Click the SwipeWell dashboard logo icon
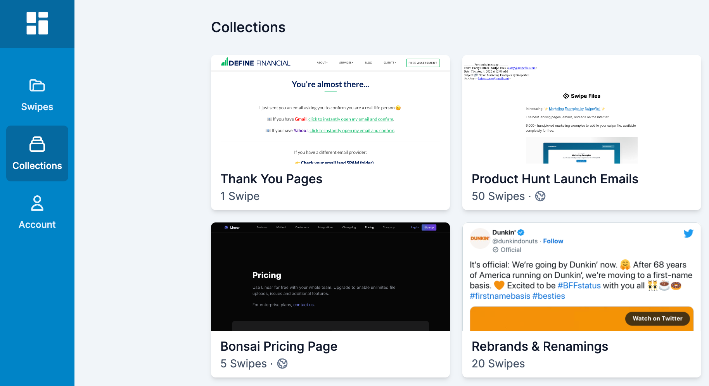The image size is (709, 386). [x=37, y=23]
